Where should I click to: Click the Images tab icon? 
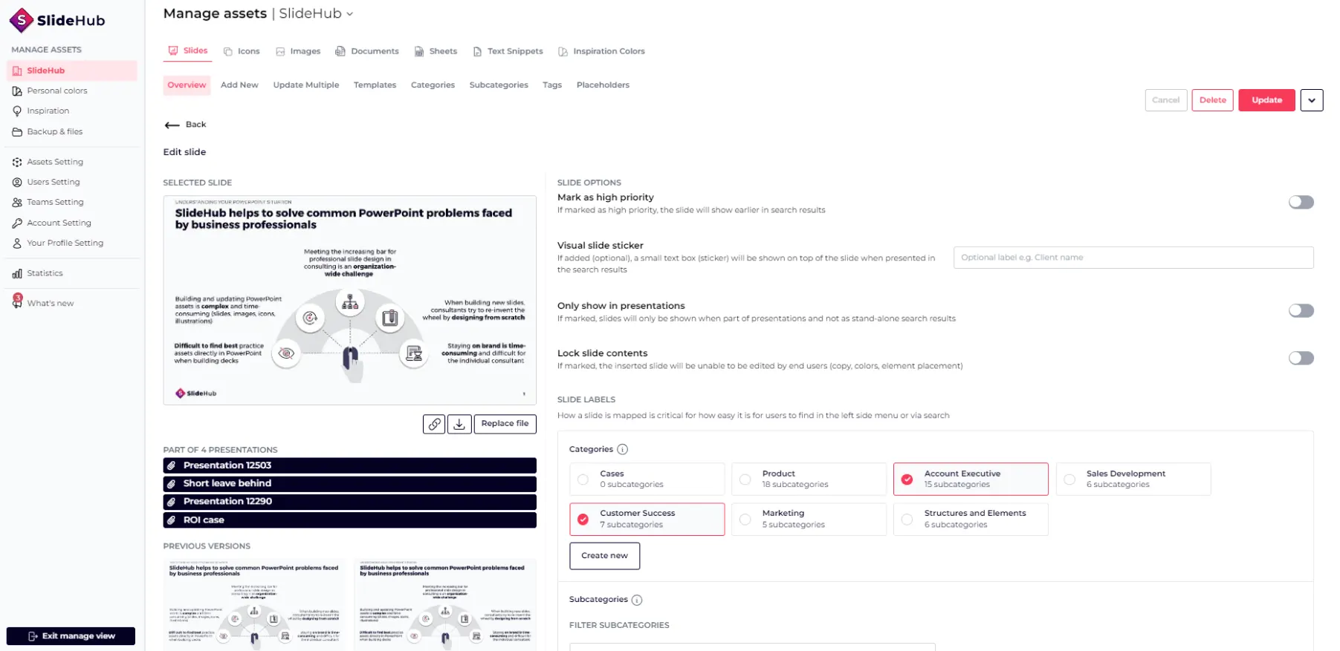point(280,52)
